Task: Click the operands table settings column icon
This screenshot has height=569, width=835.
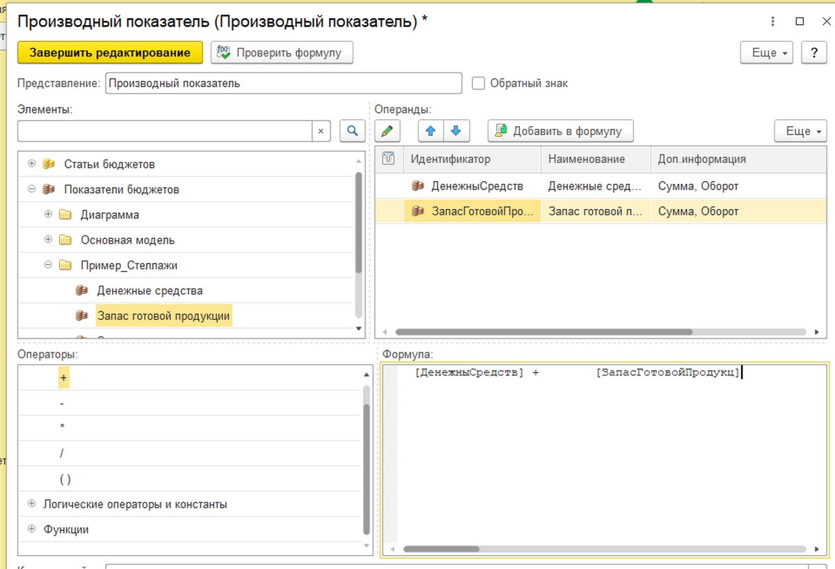Action: point(389,159)
